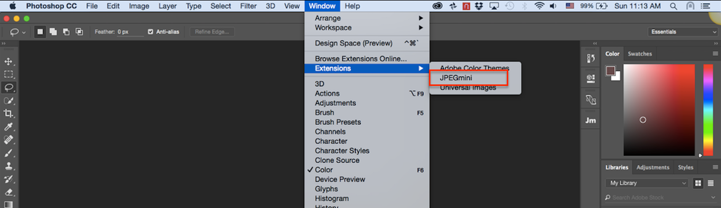
Task: Open the History panel icon in dock
Action: (x=591, y=58)
